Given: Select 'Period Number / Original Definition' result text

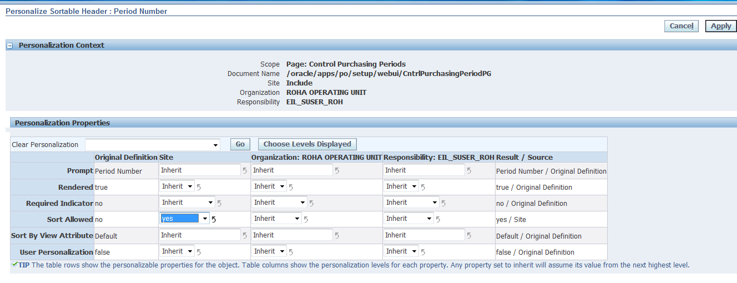Looking at the screenshot, I should coord(551,171).
